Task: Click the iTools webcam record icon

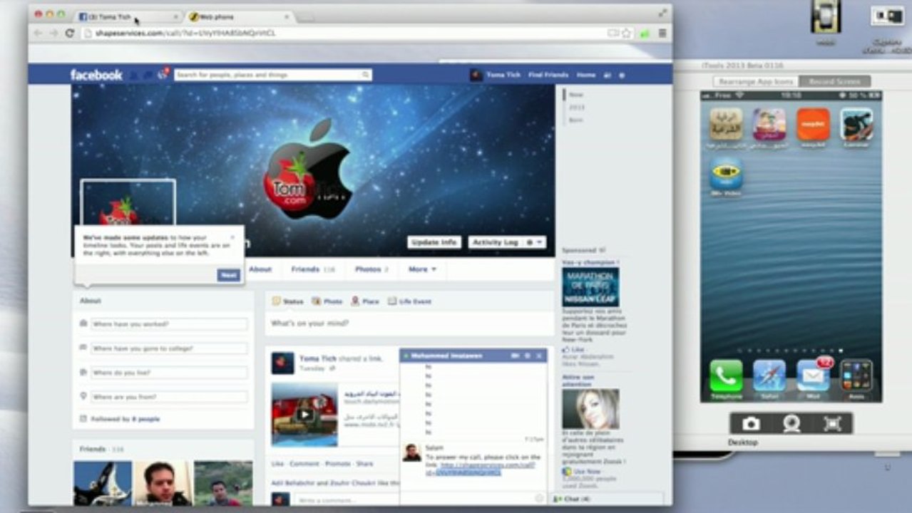Action: click(x=791, y=424)
